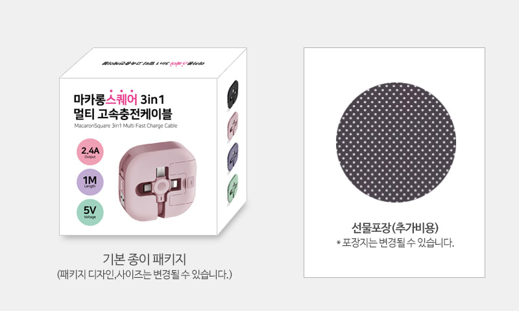Select the pink cable icon on box side
519x311 pixels.
tap(233, 125)
